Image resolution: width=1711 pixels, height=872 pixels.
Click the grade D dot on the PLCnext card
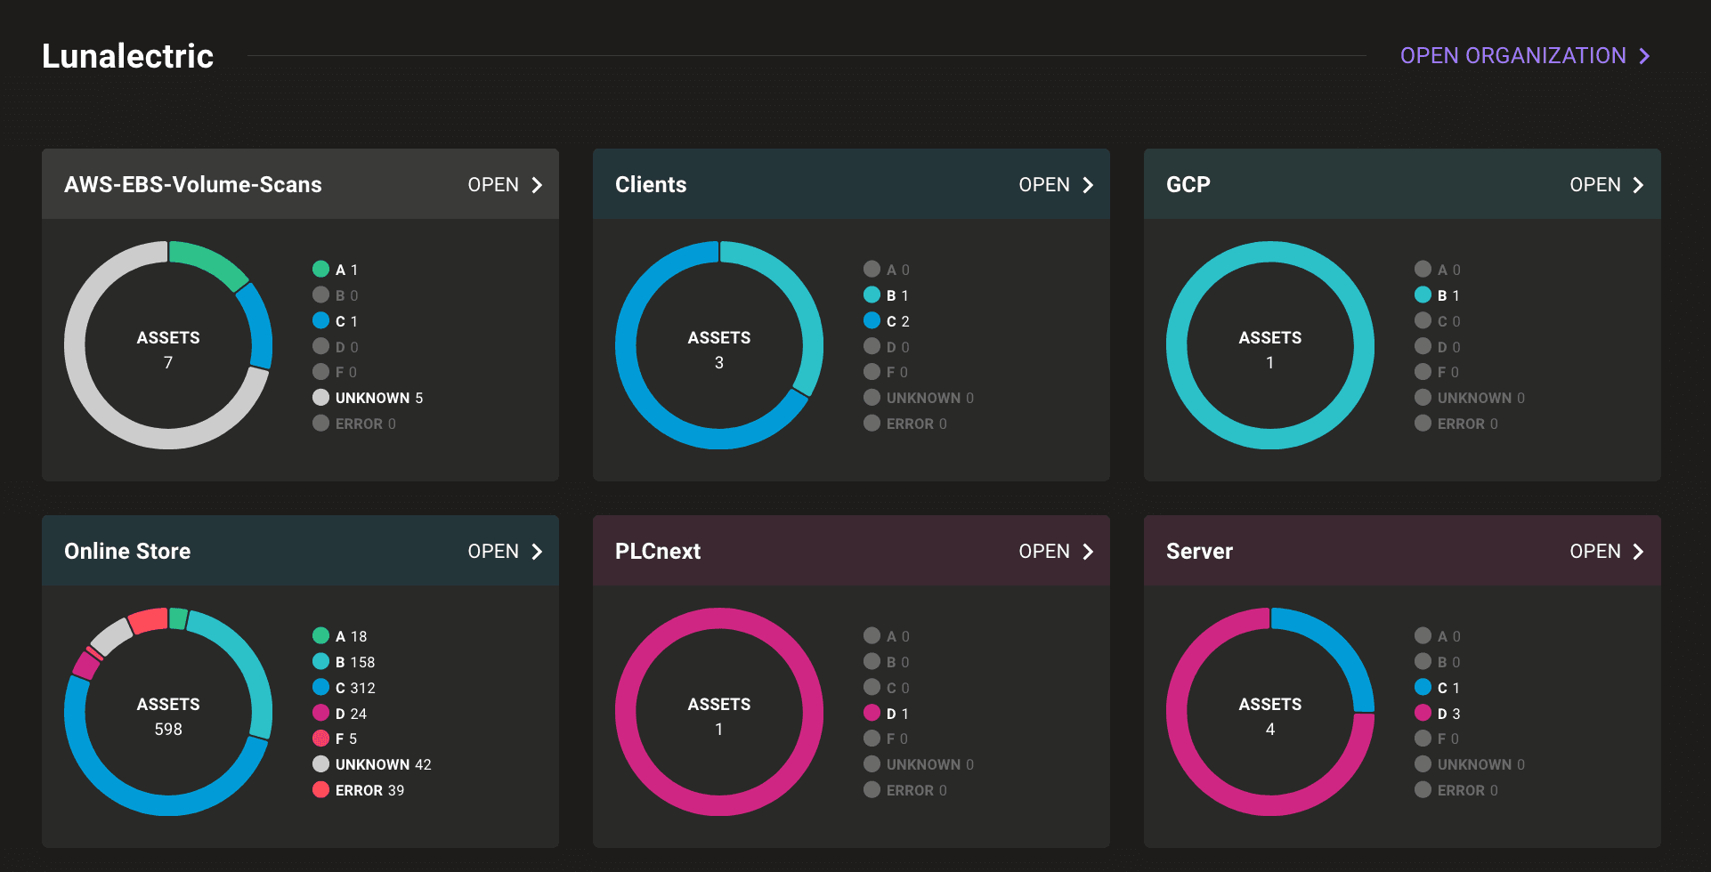pos(872,713)
